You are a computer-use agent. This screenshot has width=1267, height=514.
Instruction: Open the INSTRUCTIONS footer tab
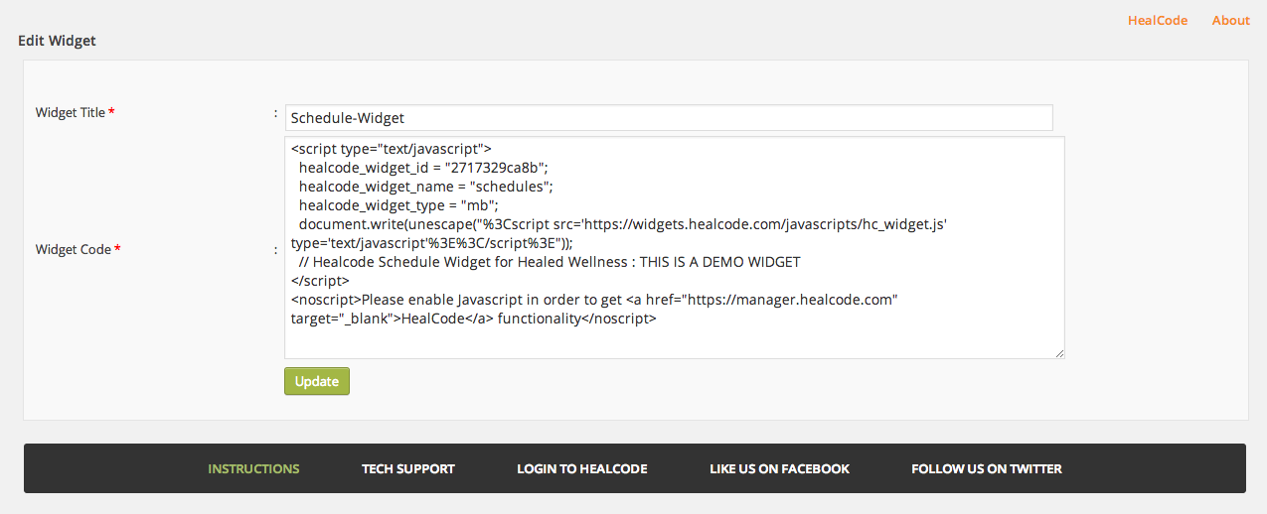(253, 468)
